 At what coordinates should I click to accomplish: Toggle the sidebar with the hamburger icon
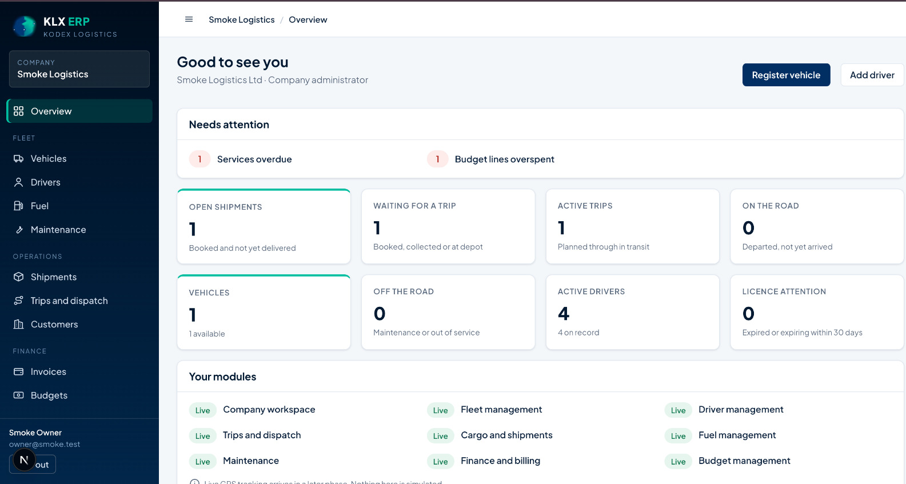(x=189, y=19)
